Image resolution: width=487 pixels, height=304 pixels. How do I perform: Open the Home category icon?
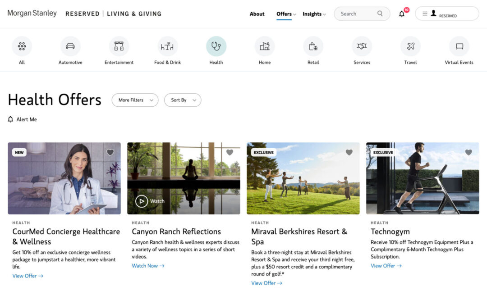click(265, 46)
